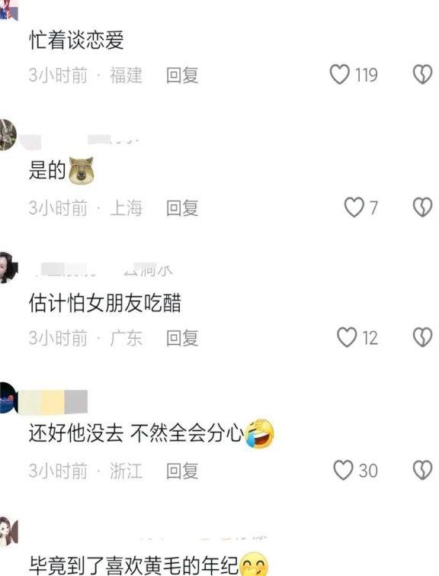
Task: Tap broken heart on Shanghai comment
Action: (423, 208)
